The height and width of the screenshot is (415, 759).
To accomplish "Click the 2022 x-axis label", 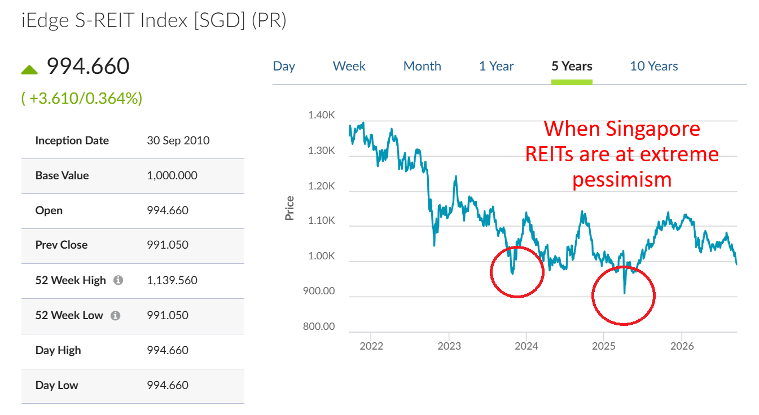I will coord(371,345).
